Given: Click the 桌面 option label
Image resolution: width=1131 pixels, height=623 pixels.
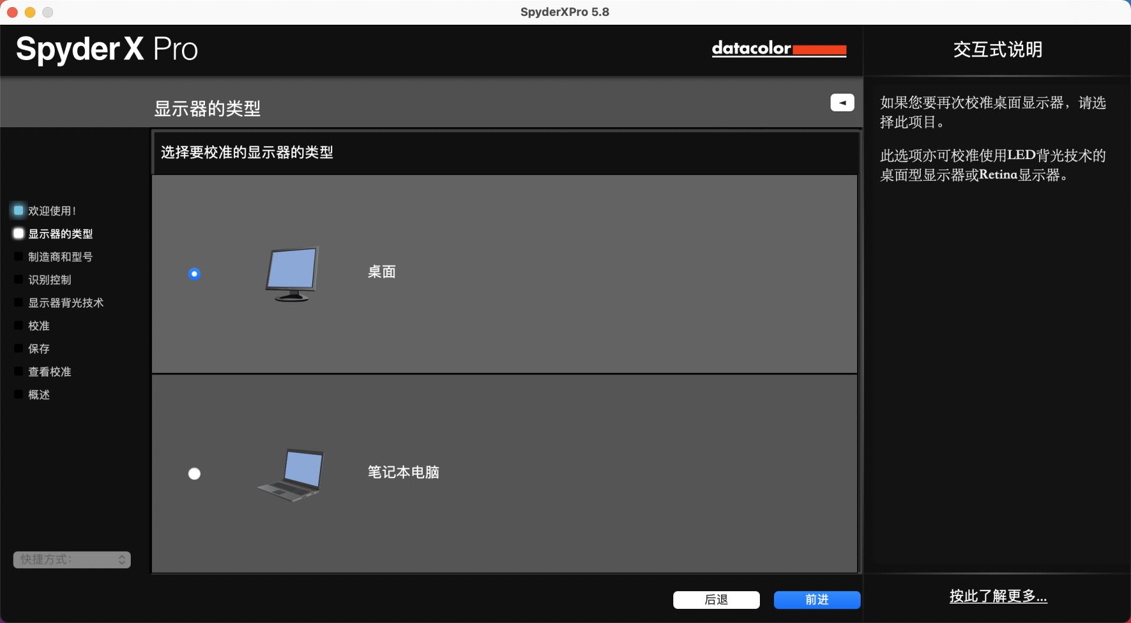Looking at the screenshot, I should tap(381, 272).
